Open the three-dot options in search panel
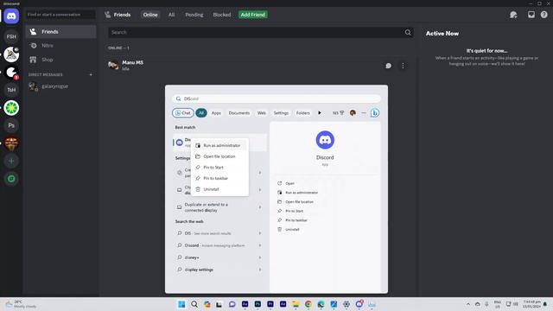Image resolution: width=553 pixels, height=311 pixels. [364, 113]
